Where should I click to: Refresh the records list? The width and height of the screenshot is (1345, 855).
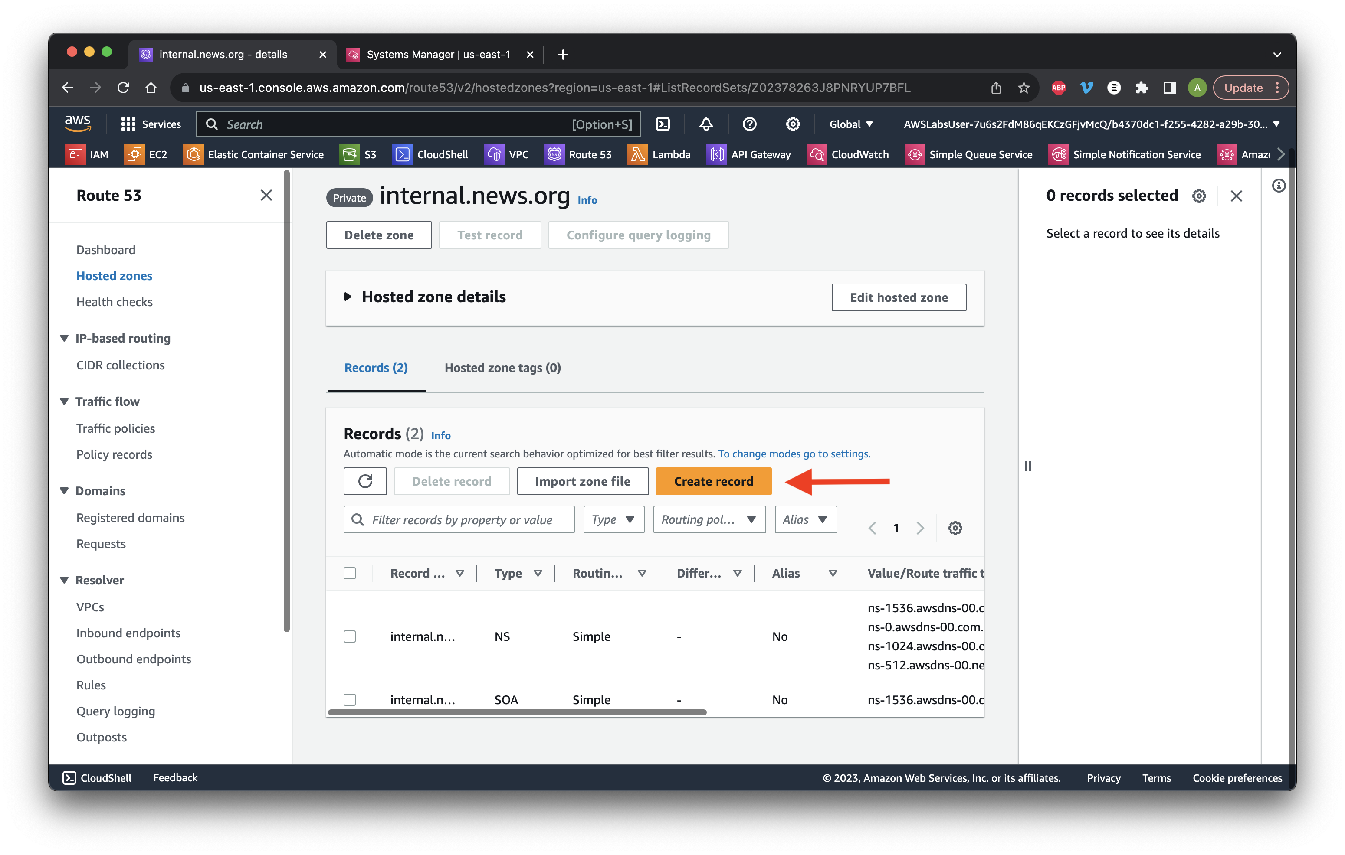click(365, 481)
